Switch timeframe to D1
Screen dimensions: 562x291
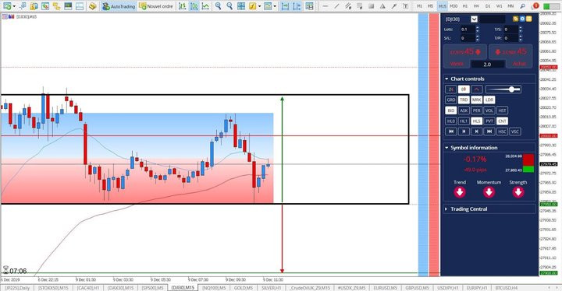[x=488, y=6]
